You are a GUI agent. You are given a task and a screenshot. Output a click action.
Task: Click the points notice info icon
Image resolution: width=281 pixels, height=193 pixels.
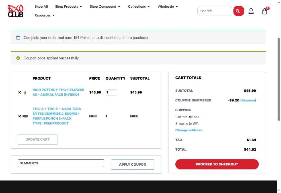[x=18, y=38]
